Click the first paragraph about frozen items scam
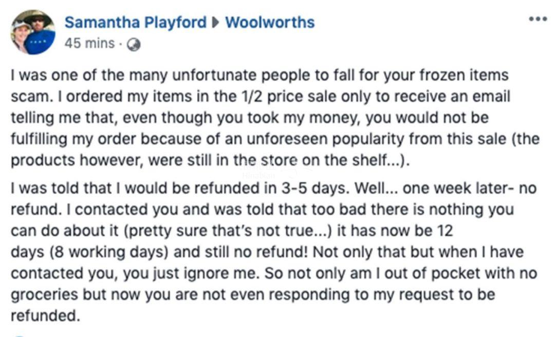 [x=275, y=118]
